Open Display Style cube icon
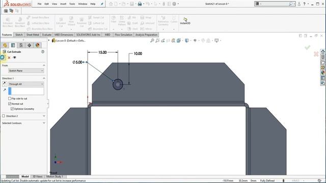This screenshot has height=183, width=326. [x=187, y=41]
